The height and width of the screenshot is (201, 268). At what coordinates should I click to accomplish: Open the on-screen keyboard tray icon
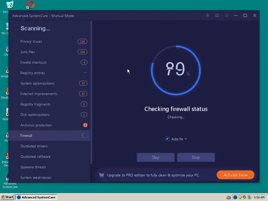point(229,197)
